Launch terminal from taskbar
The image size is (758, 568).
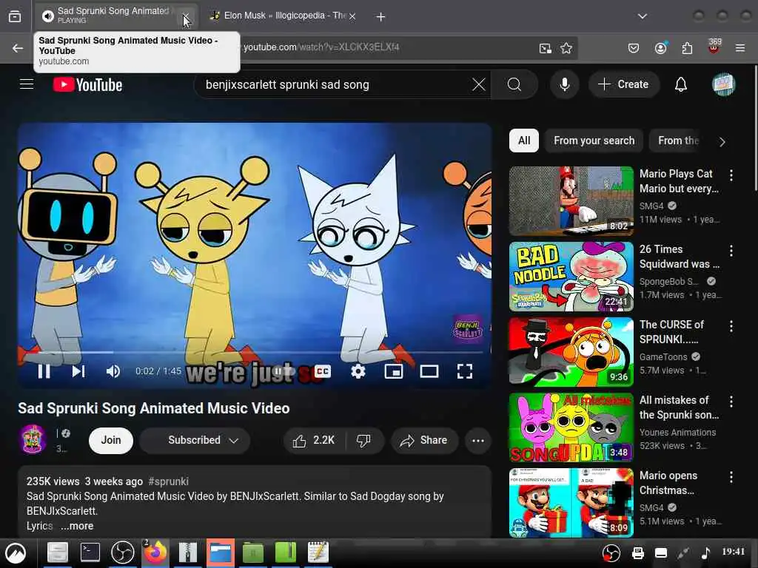click(x=90, y=552)
